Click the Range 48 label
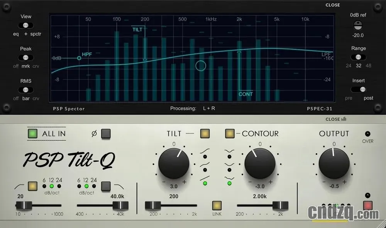 pos(368,65)
